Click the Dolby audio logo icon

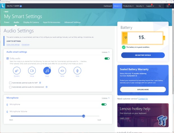click(x=8, y=58)
